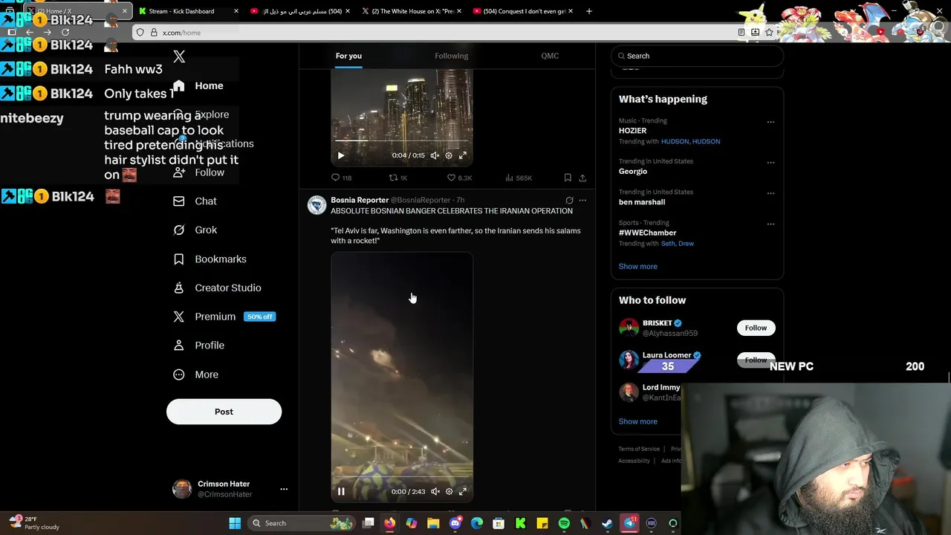Image resolution: width=951 pixels, height=535 pixels.
Task: Open the Windows Start menu
Action: (235, 523)
